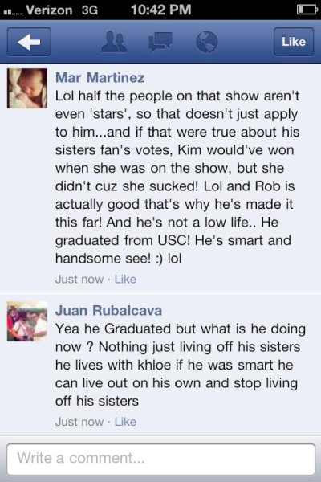
Task: Open Mar Martinez's profile picture
Action: pyautogui.click(x=27, y=88)
